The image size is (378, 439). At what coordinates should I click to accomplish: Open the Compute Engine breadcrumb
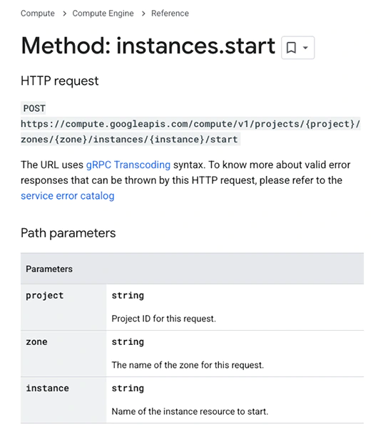103,13
